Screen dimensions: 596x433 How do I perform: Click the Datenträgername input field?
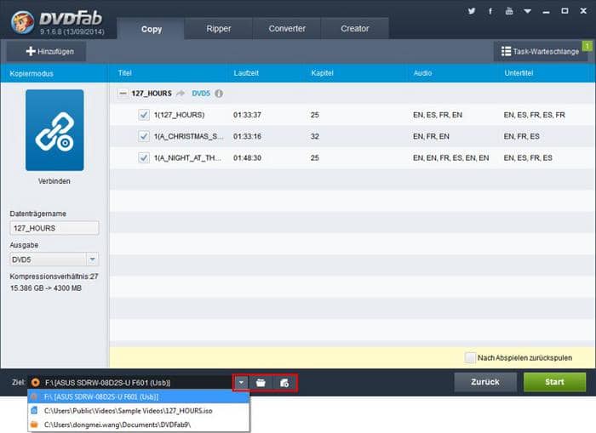(x=54, y=228)
